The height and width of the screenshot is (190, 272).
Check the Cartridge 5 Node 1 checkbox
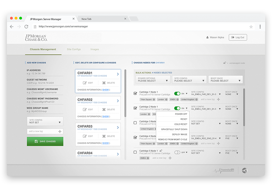pos(135,152)
